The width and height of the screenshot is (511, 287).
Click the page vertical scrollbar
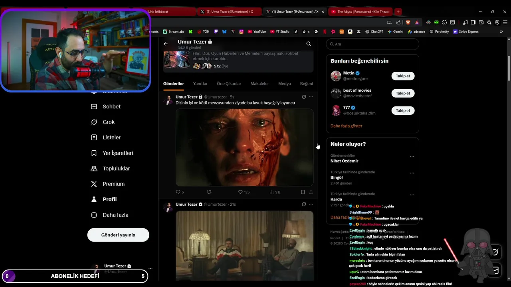(509, 68)
